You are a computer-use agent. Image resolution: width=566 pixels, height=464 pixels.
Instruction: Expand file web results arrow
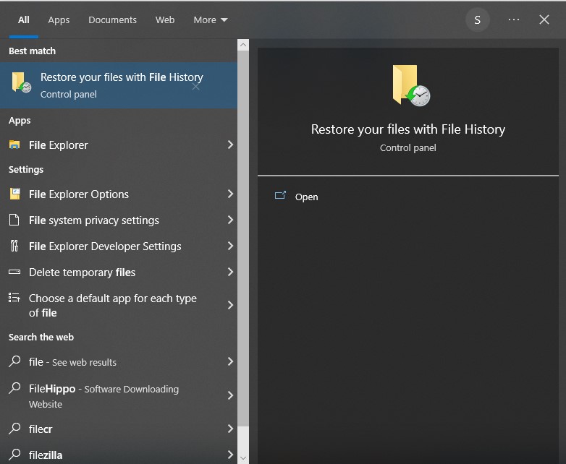(230, 361)
